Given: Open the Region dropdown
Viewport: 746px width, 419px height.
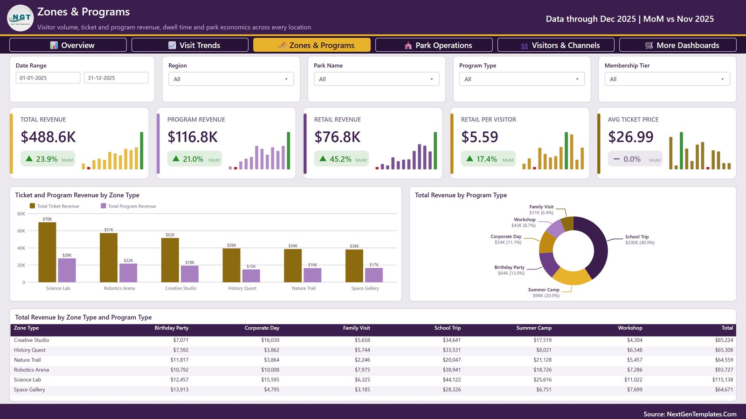Looking at the screenshot, I should [231, 79].
